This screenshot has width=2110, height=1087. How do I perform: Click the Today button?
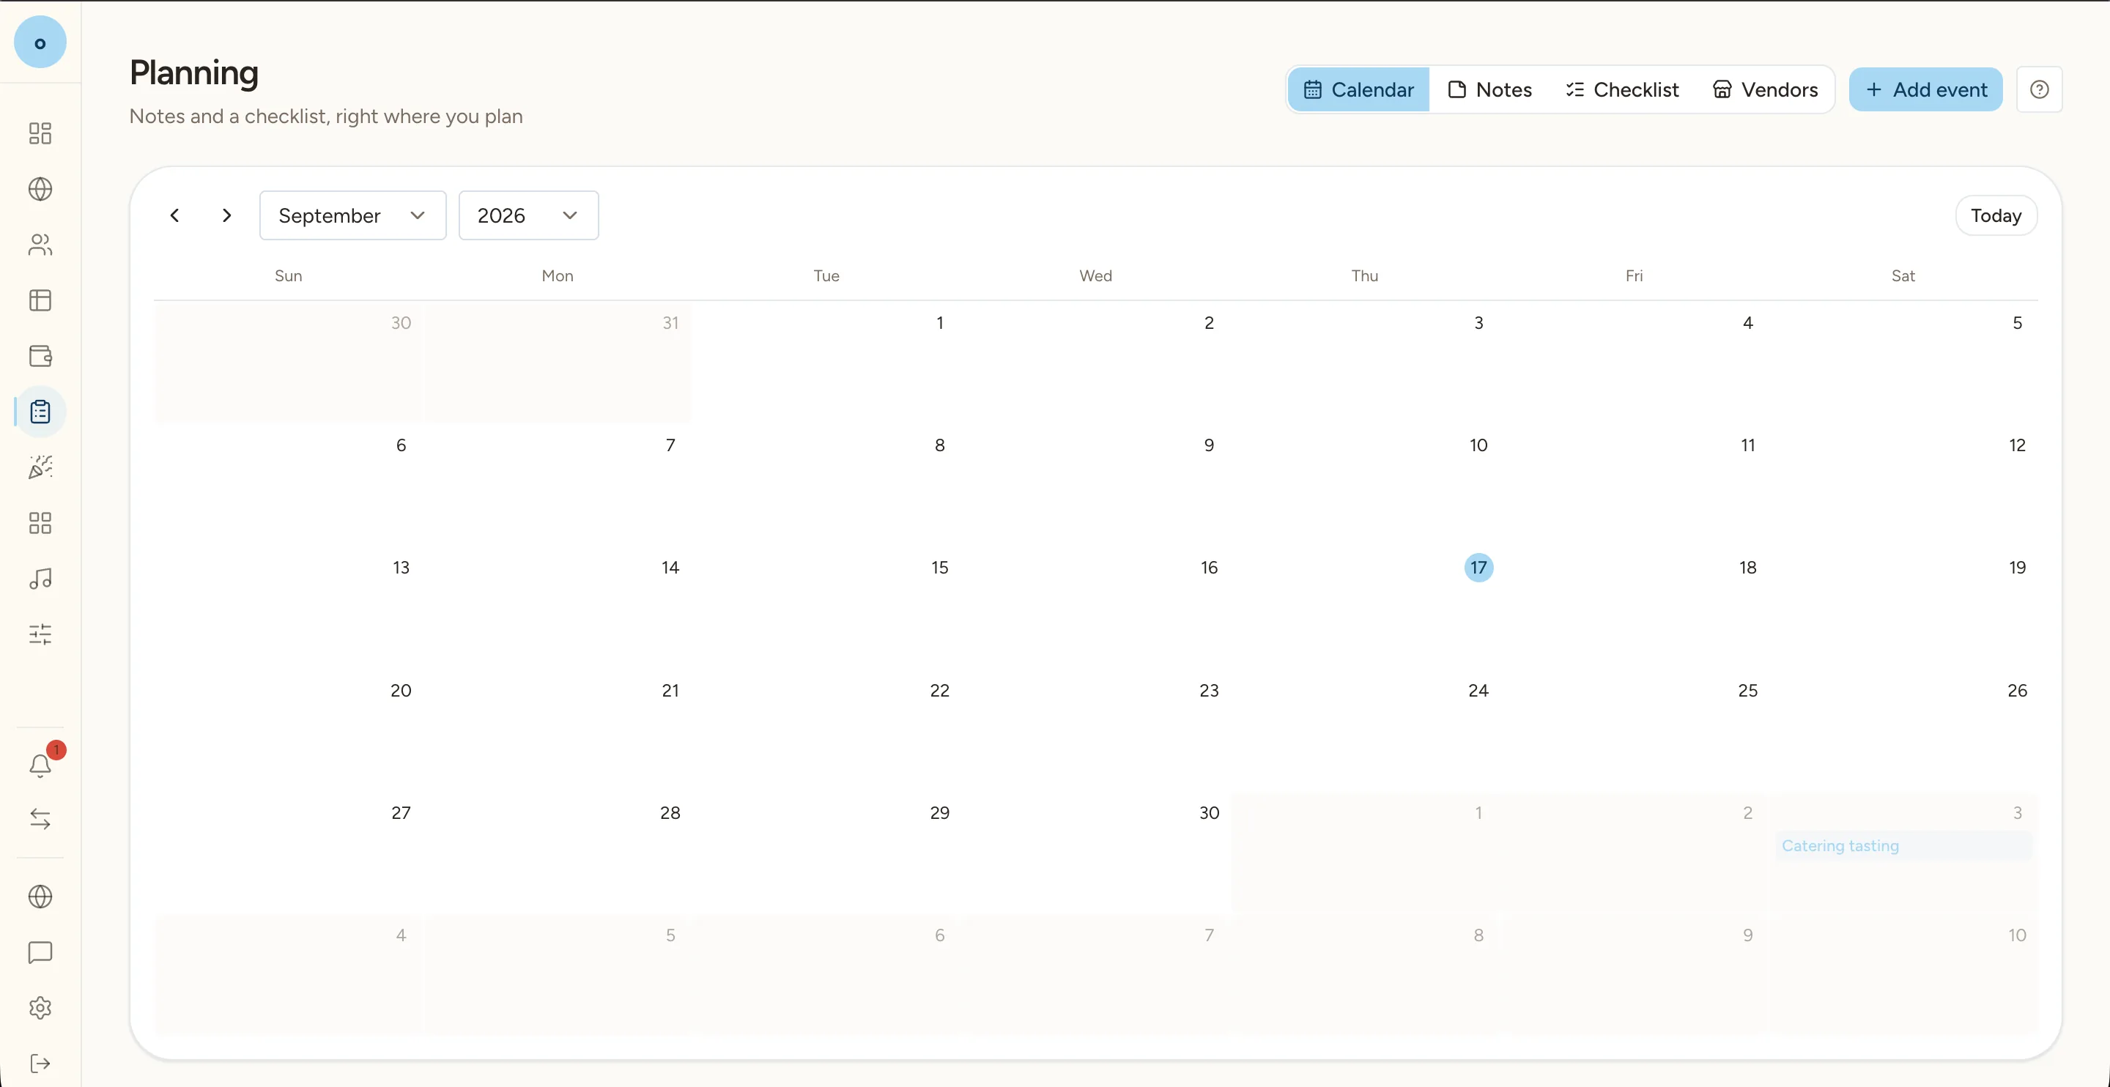coord(1996,215)
